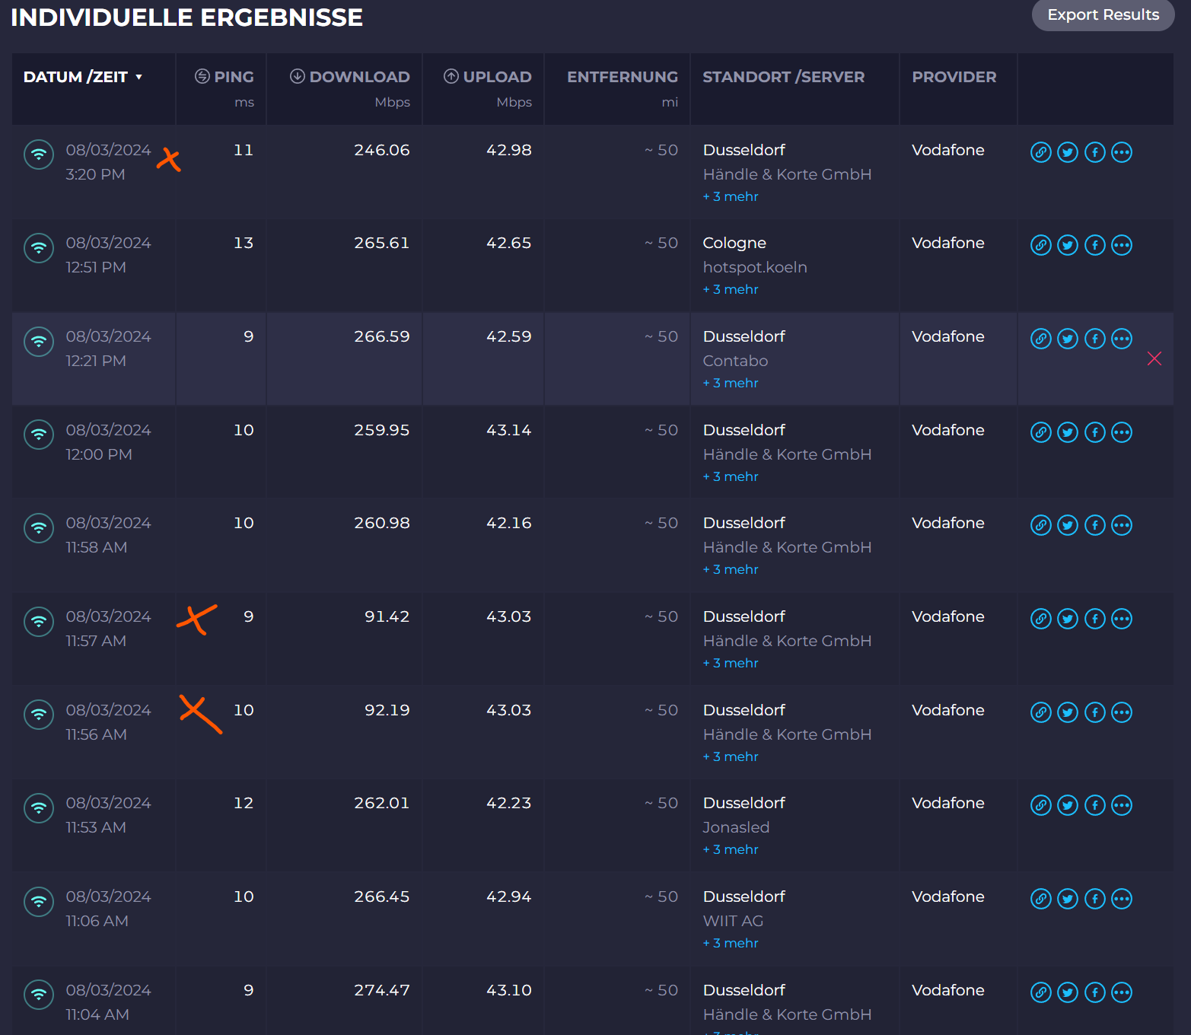Screen dimensions: 1191x1035
Task: Delete the 12:21 PM Contabo result
Action: pos(1154,358)
